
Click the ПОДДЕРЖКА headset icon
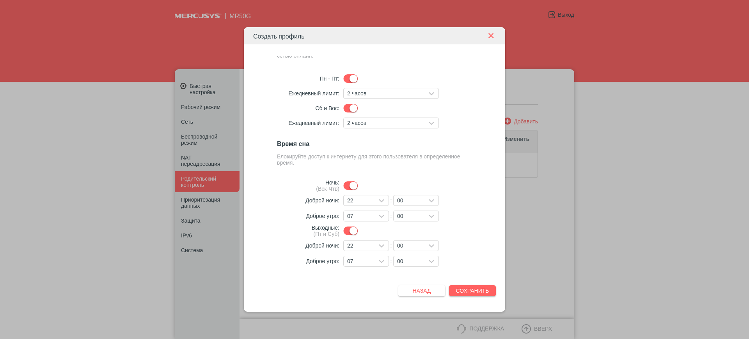461,329
